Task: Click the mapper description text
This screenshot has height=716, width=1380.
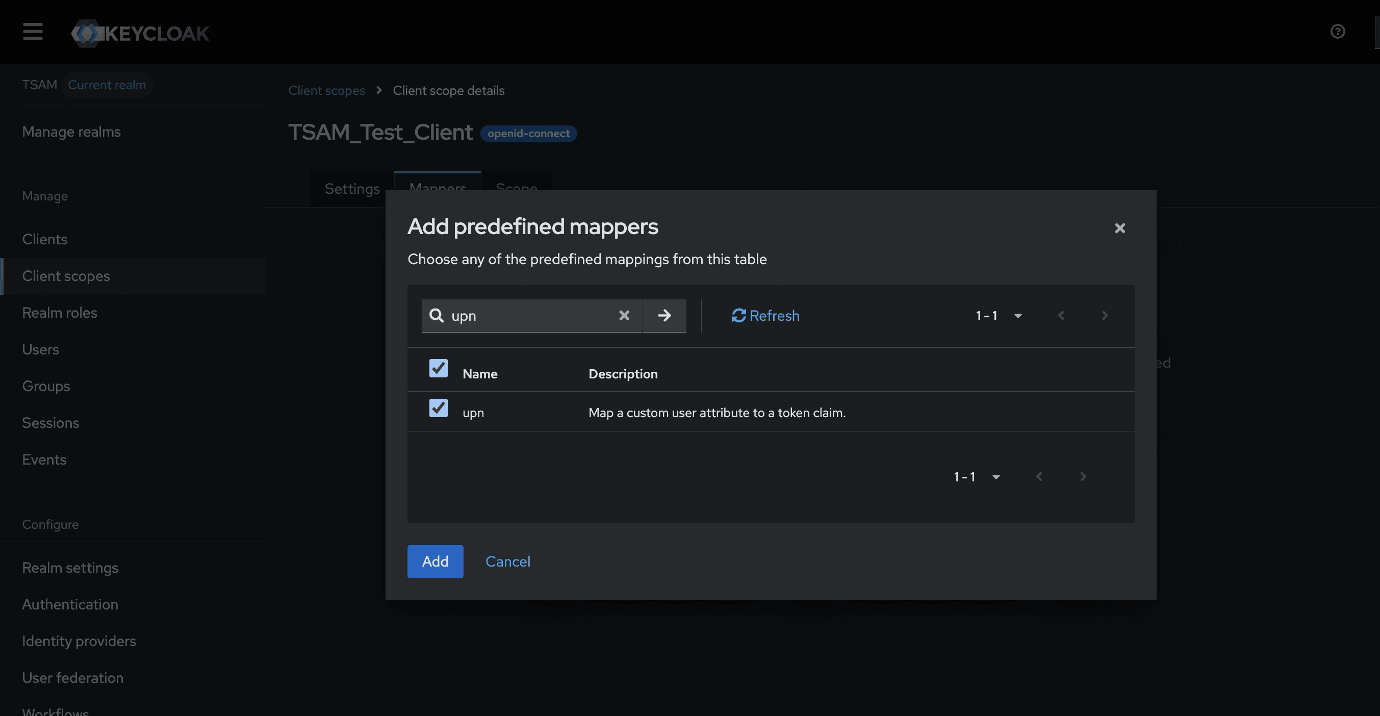Action: pyautogui.click(x=717, y=413)
